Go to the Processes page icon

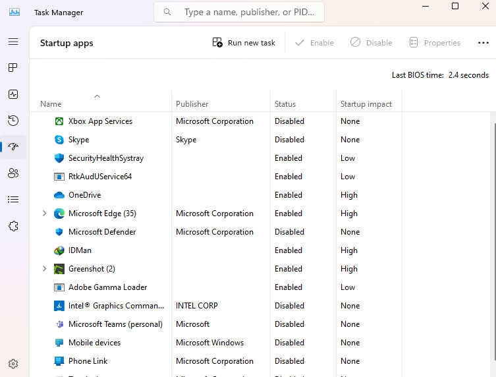click(13, 68)
